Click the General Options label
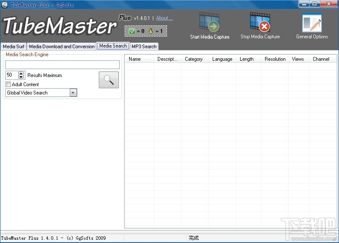The height and width of the screenshot is (243, 339). pyautogui.click(x=312, y=37)
